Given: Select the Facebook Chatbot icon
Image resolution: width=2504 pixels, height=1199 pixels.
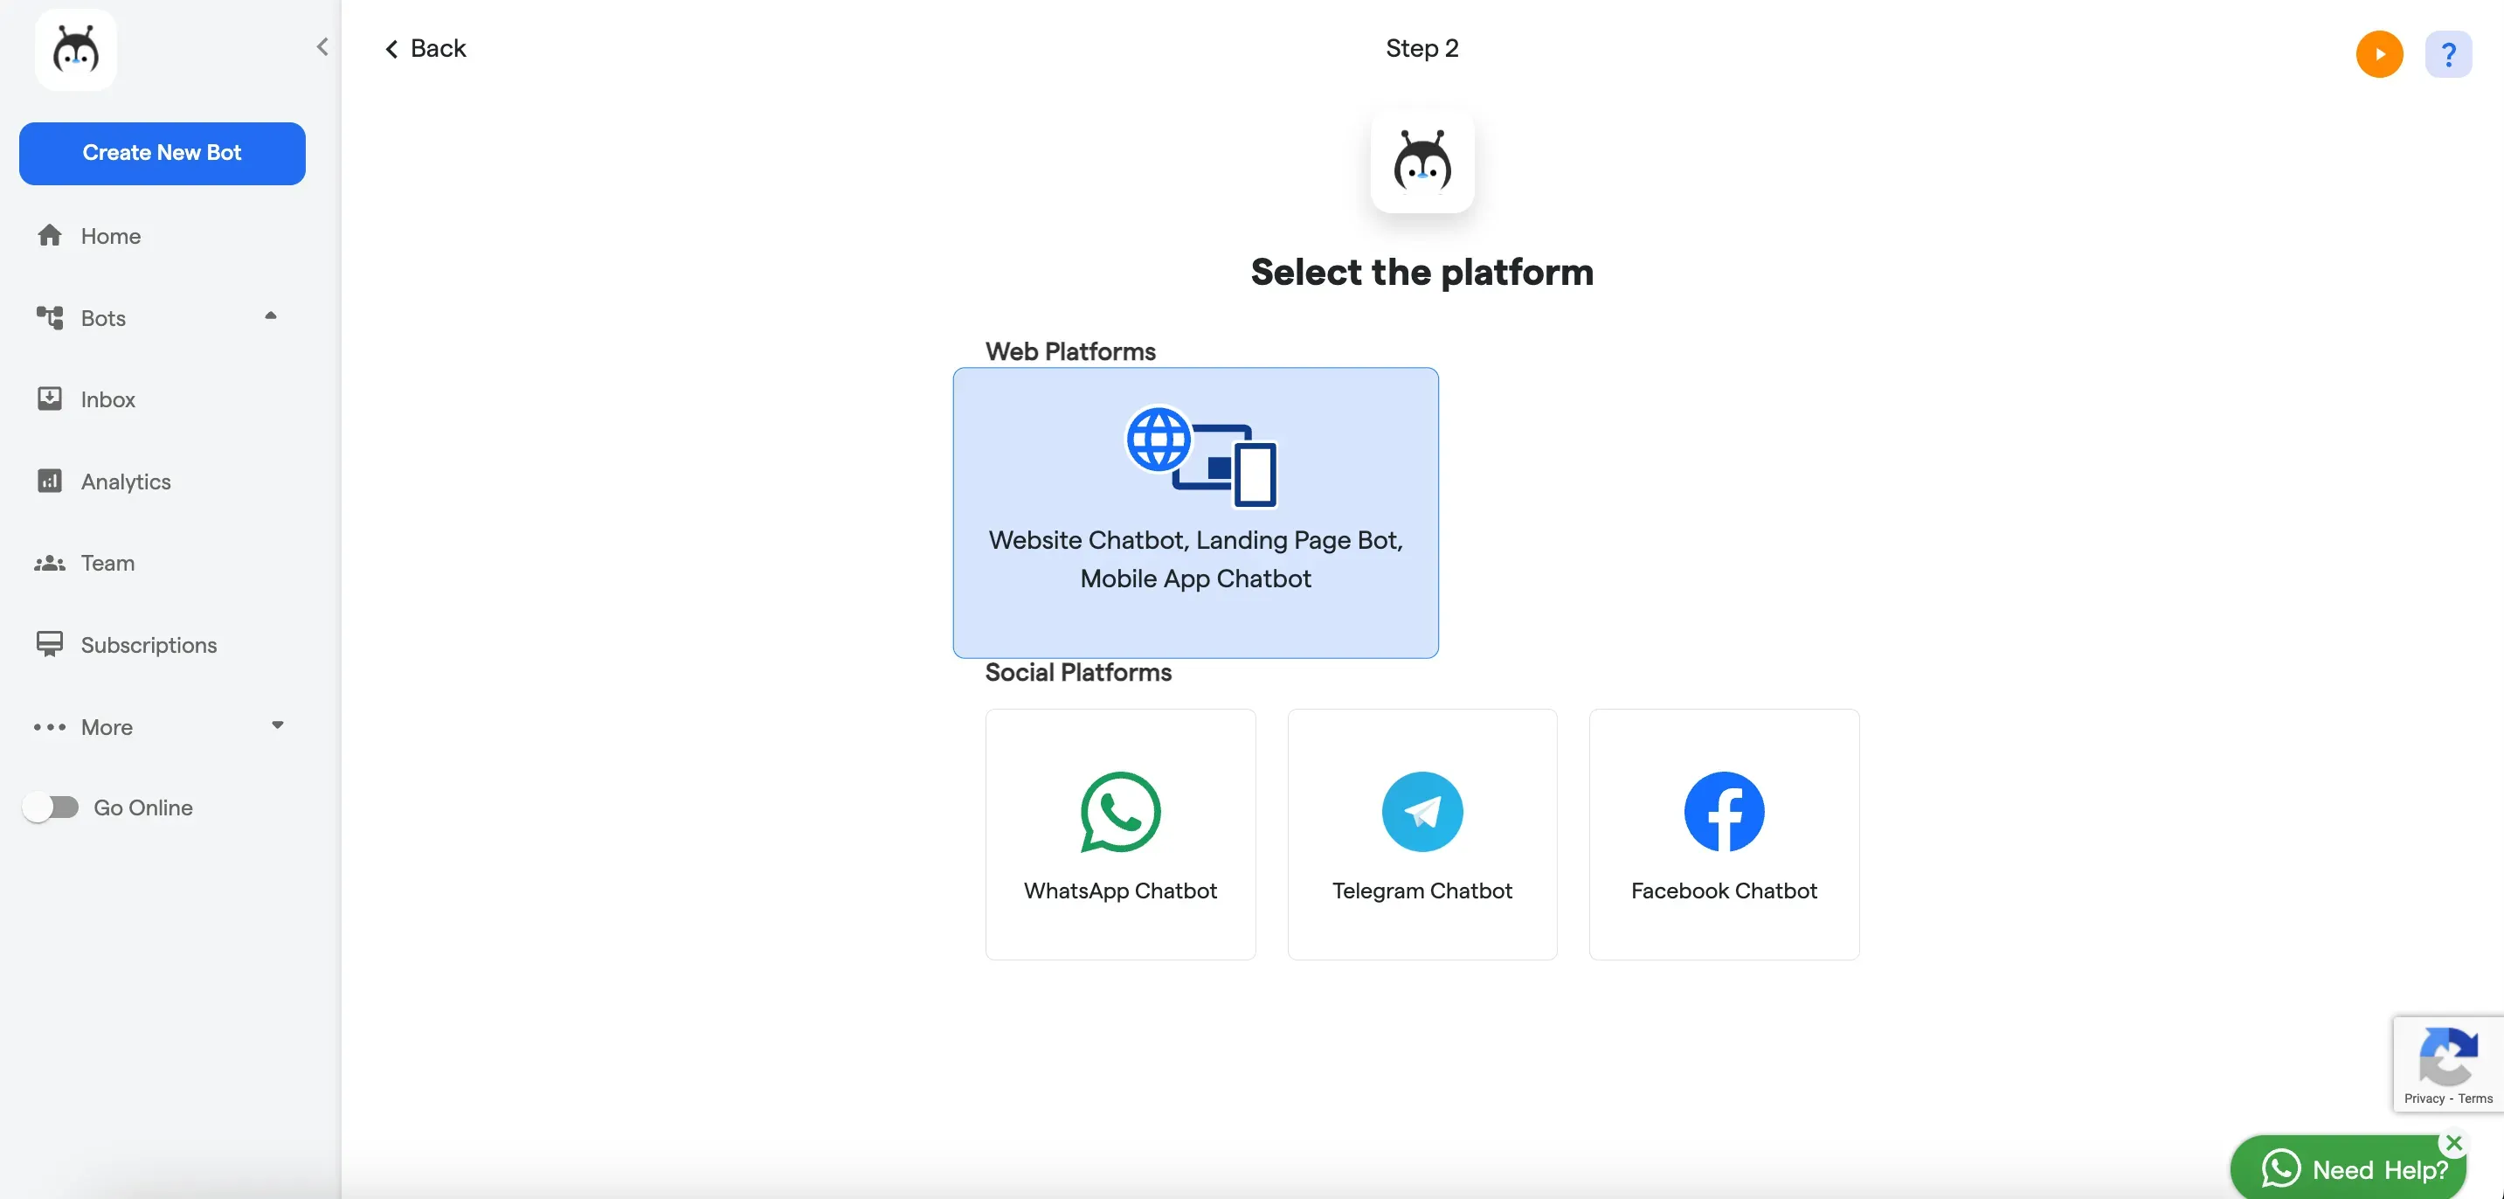Looking at the screenshot, I should click(x=1723, y=811).
